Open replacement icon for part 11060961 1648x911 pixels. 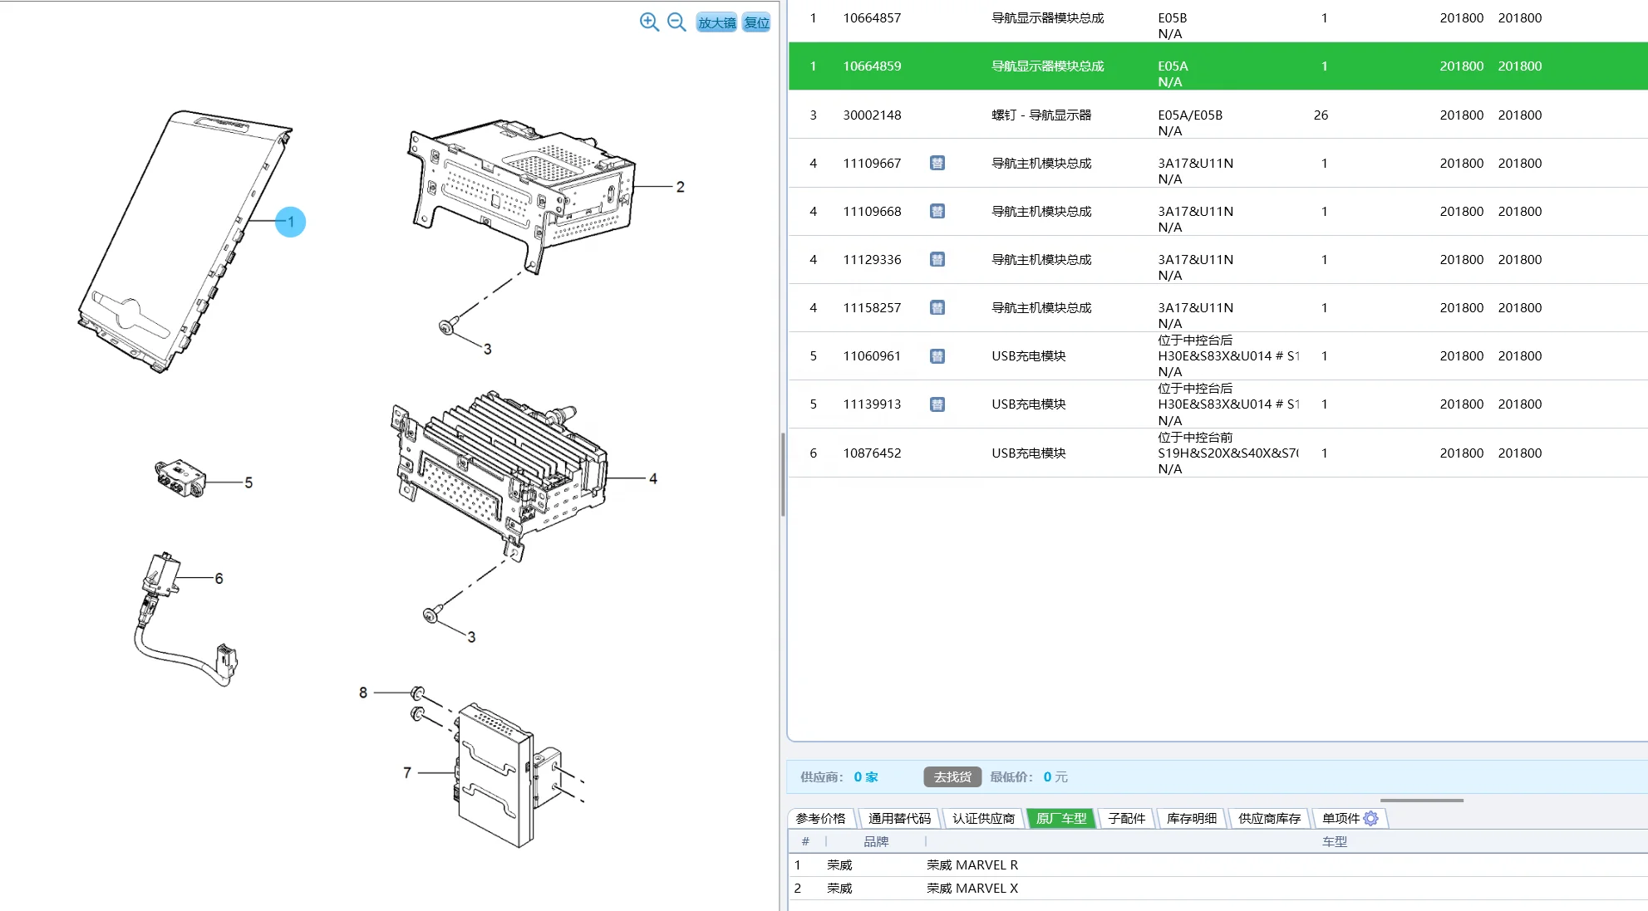click(x=937, y=355)
